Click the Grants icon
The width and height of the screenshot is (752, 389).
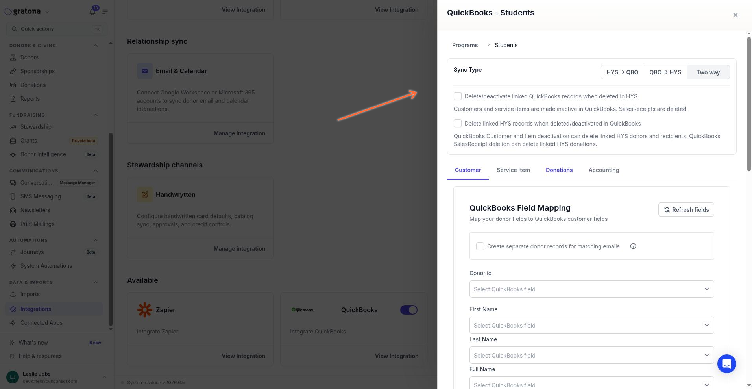(13, 141)
